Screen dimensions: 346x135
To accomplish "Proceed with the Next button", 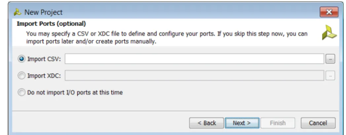I will [242, 123].
